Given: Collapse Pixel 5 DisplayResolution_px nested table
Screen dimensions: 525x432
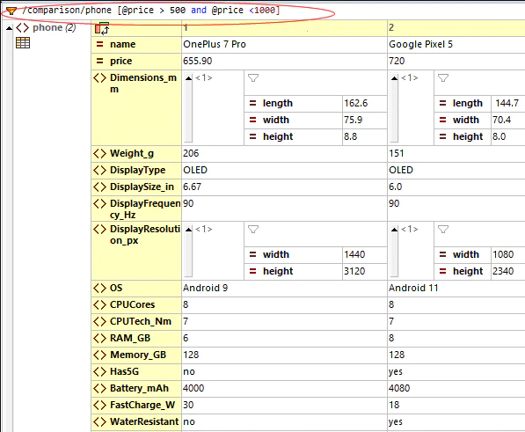Looking at the screenshot, I should coord(395,230).
